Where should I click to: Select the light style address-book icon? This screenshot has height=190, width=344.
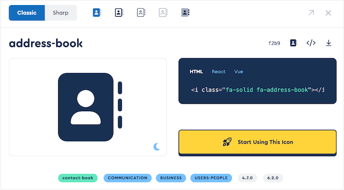[x=141, y=13]
